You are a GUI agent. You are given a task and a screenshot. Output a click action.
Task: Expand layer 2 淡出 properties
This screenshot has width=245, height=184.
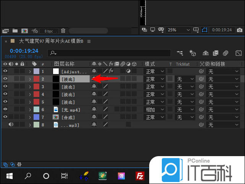pyautogui.click(x=30, y=79)
